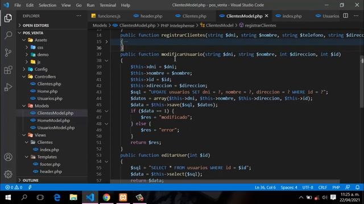Open the Extensions view
364x204 pixels.
8,70
